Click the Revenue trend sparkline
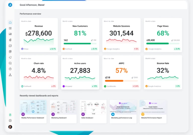Image resolution: width=193 pixels, height=135 pixels. 39,42
